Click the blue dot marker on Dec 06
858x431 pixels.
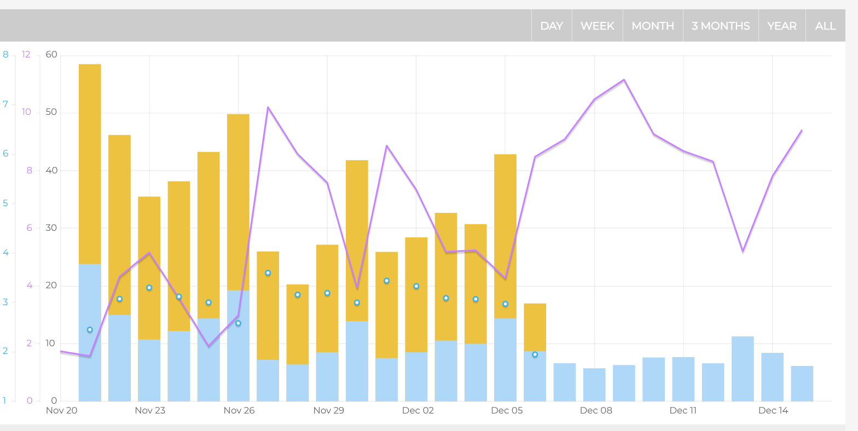point(535,354)
